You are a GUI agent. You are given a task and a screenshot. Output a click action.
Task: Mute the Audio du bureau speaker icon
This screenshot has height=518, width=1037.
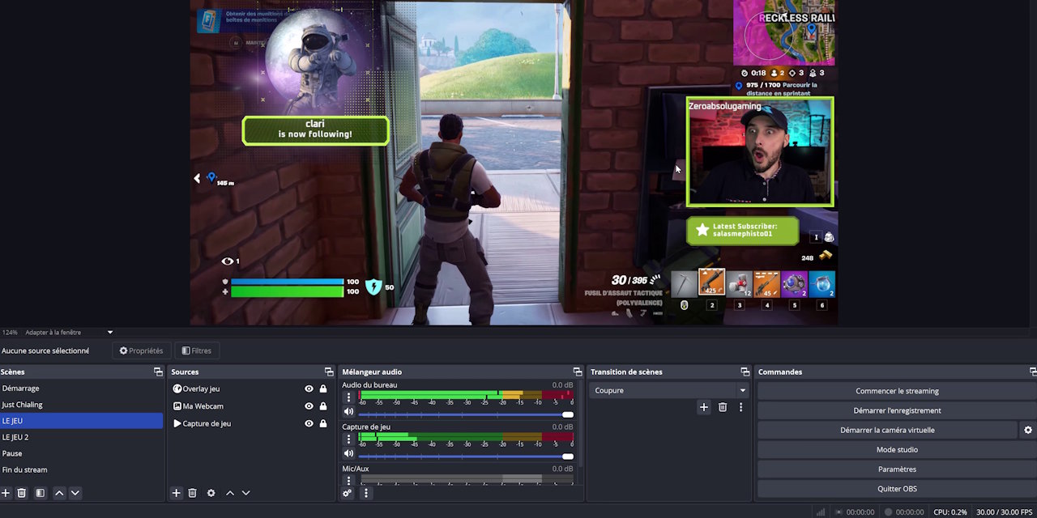[x=348, y=412]
